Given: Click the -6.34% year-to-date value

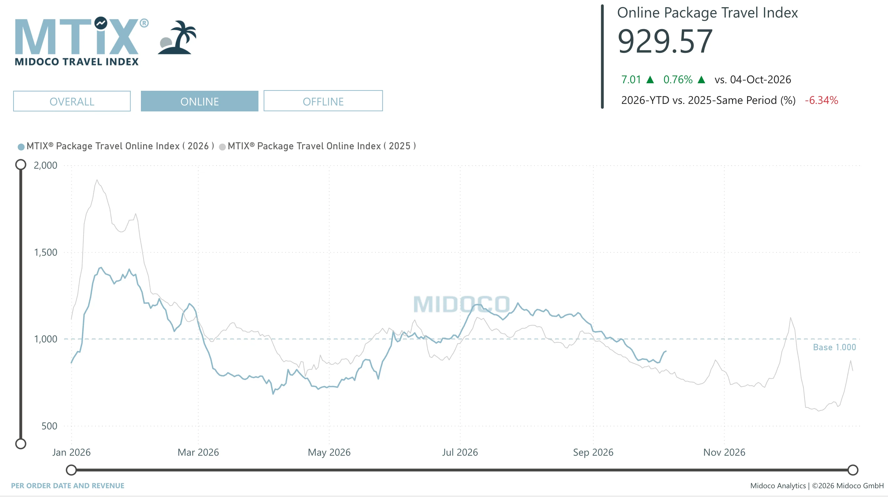Looking at the screenshot, I should pyautogui.click(x=822, y=100).
